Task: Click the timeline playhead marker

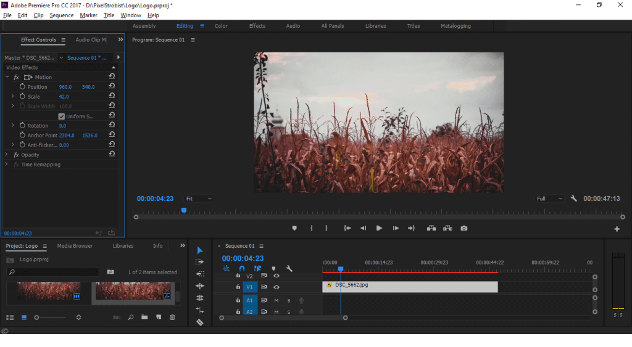Action: coord(341,269)
